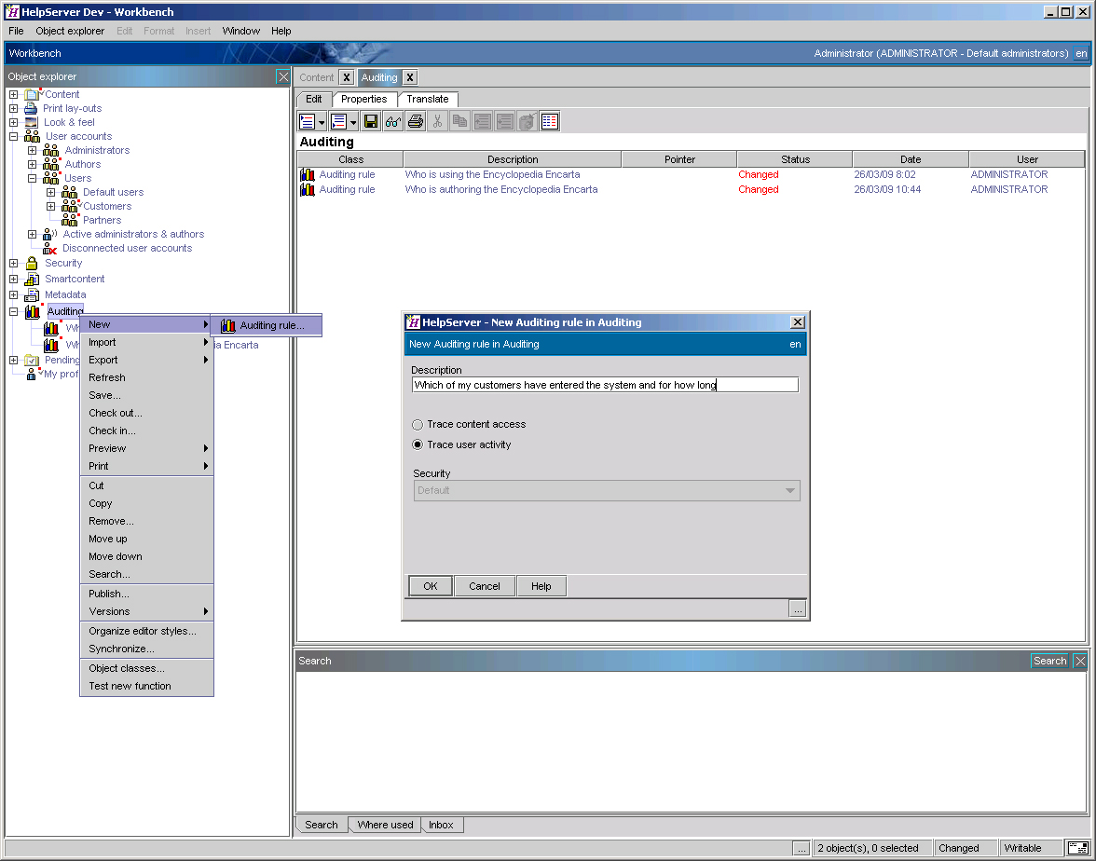Click the Print icon in the toolbar
This screenshot has height=861, width=1096.
coord(415,121)
